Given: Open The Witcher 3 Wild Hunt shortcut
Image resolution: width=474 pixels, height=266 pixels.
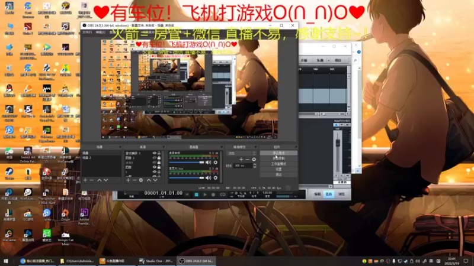Looking at the screenshot, I should coord(47,196).
